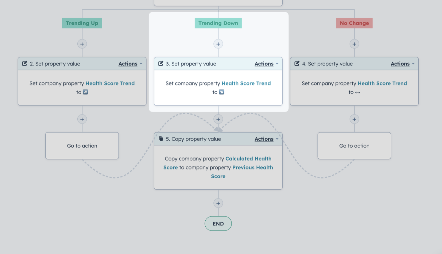Add action below Trending Down branch label

pyautogui.click(x=218, y=44)
